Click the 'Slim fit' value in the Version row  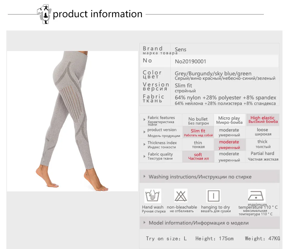tap(184, 85)
